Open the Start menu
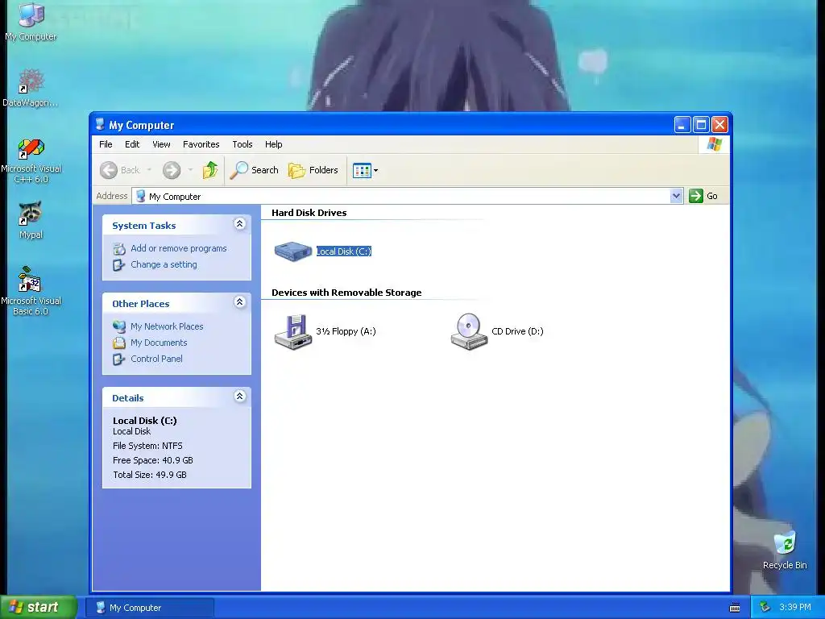825x619 pixels. point(39,607)
